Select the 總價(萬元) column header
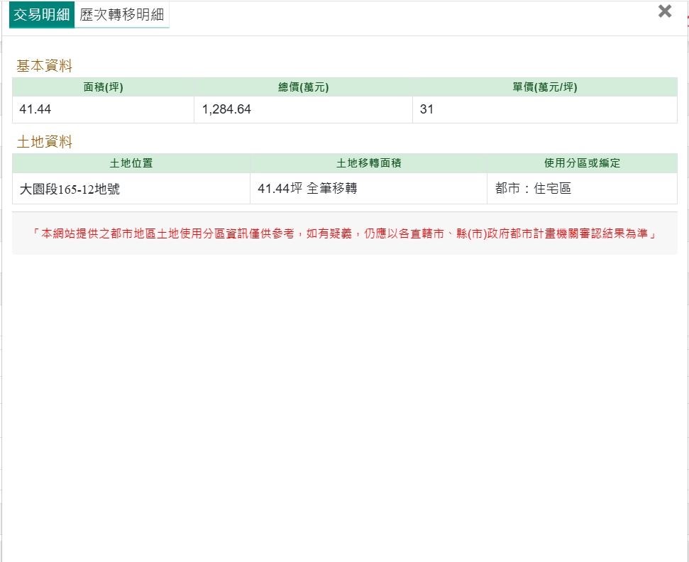689x562 pixels. (303, 87)
